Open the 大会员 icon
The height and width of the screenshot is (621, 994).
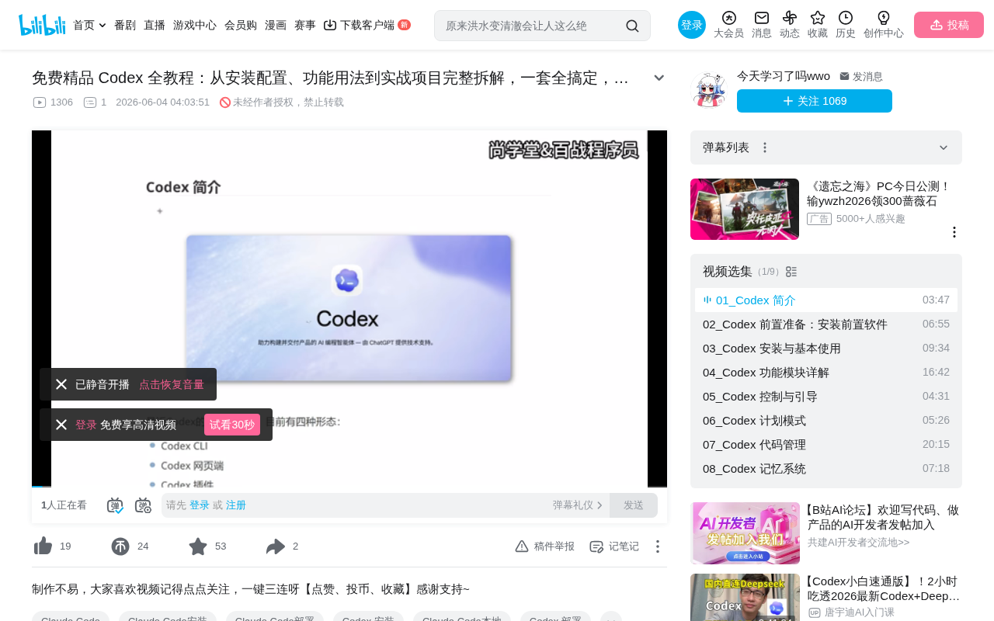pyautogui.click(x=728, y=18)
